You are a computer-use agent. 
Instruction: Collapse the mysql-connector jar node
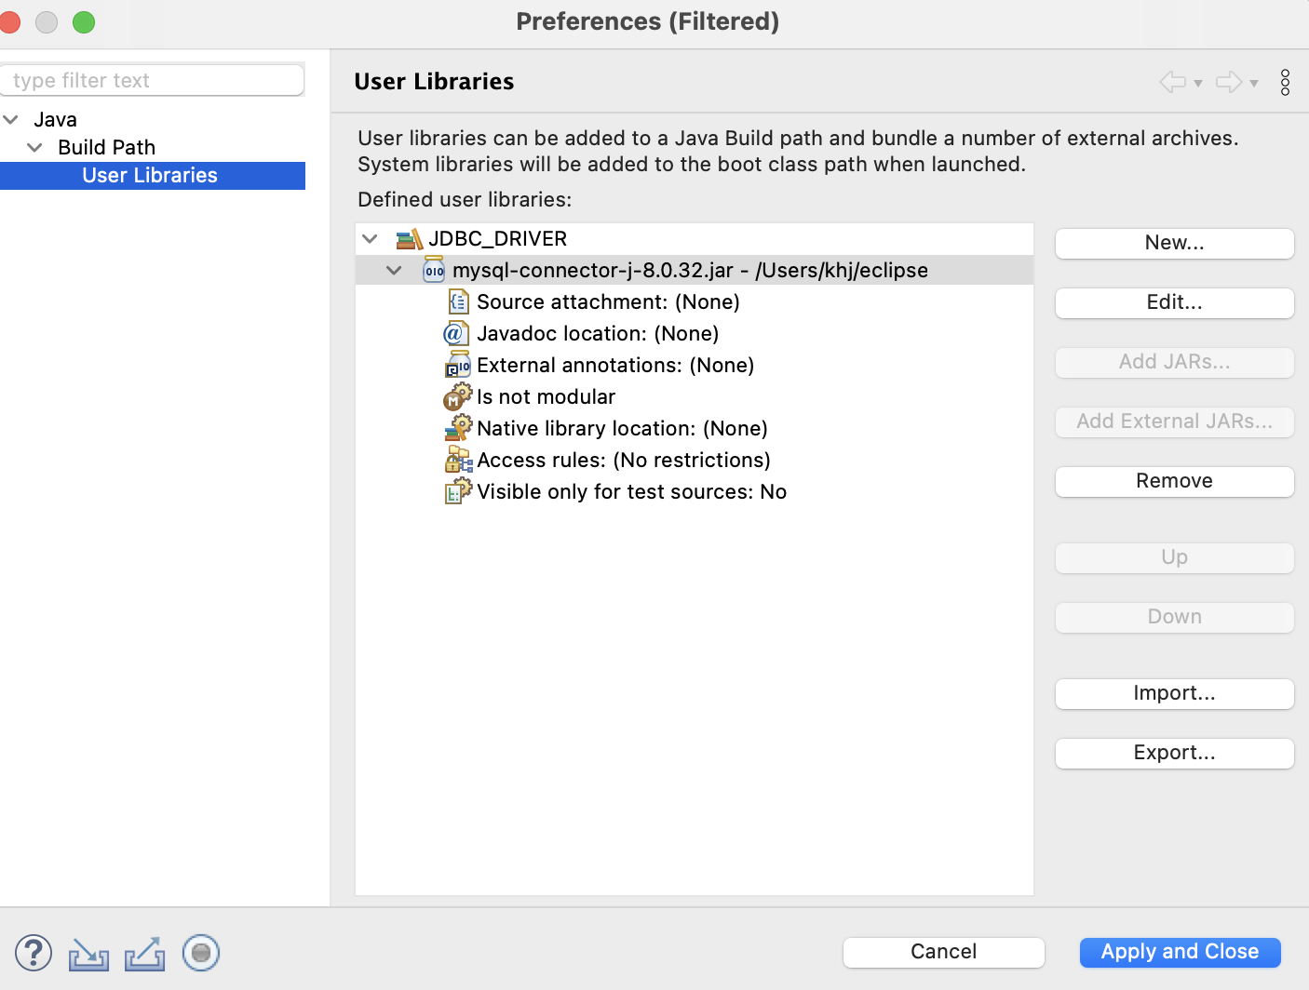395,271
